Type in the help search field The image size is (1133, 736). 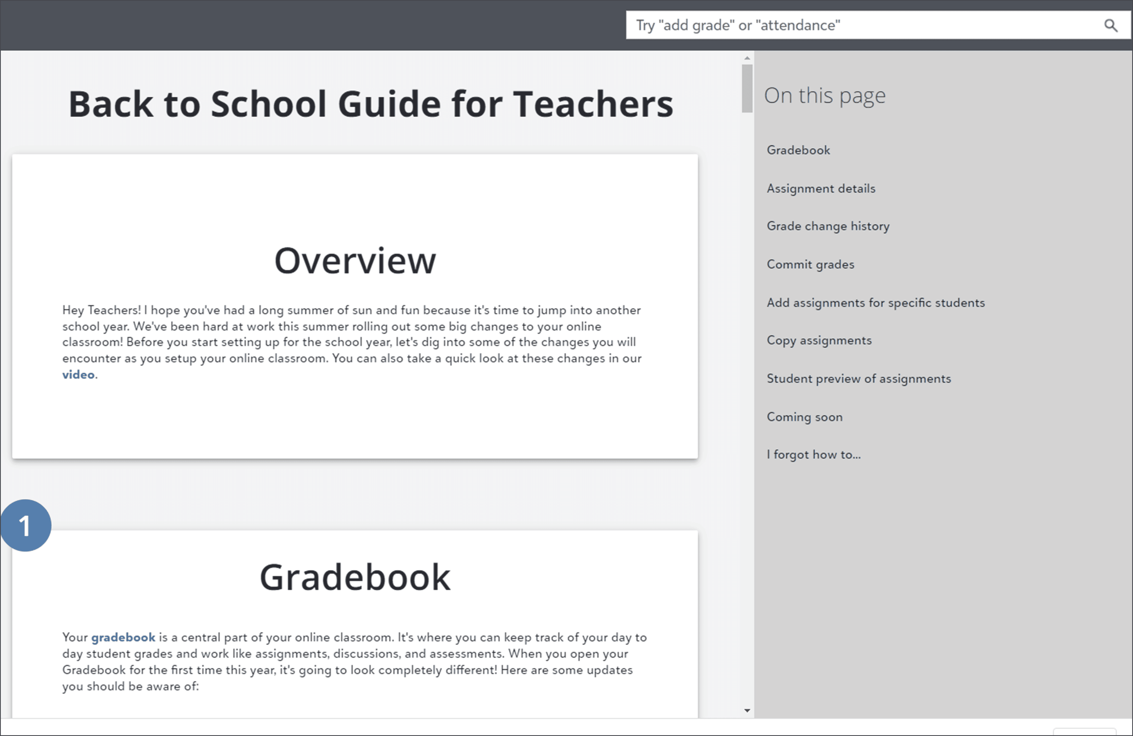pos(857,25)
